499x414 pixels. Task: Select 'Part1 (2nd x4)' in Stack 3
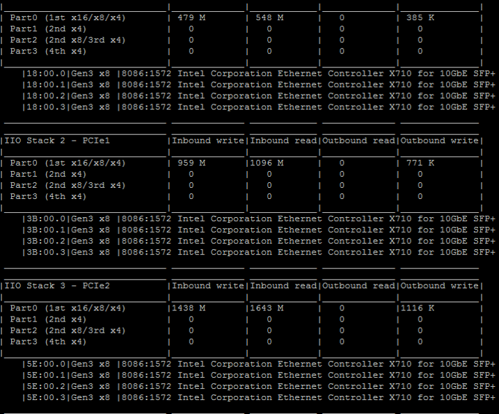pos(48,319)
